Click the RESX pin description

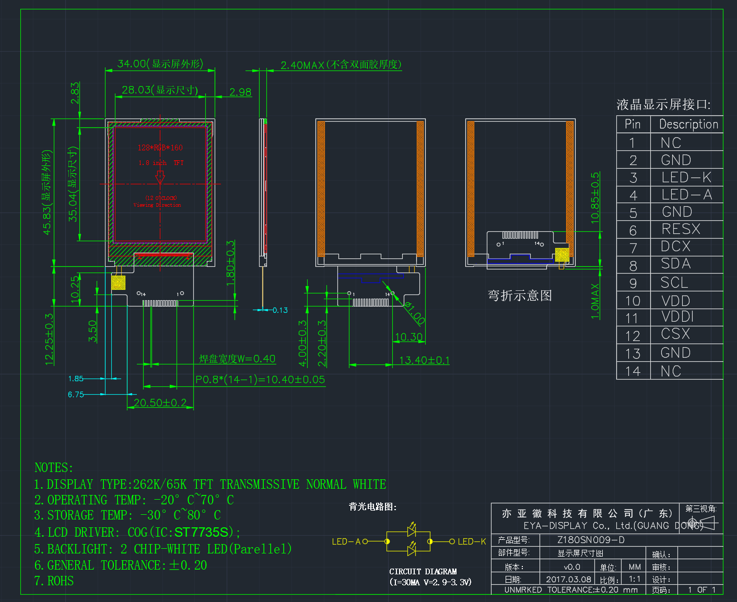[x=681, y=229]
